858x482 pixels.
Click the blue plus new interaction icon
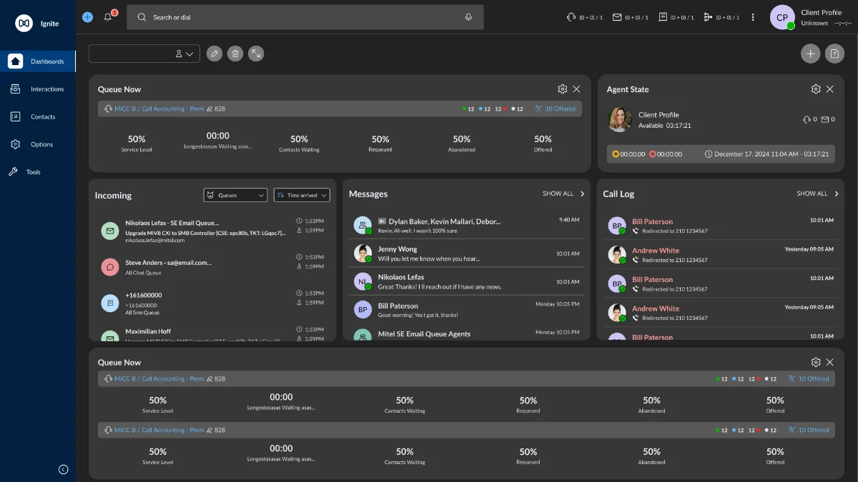click(87, 17)
